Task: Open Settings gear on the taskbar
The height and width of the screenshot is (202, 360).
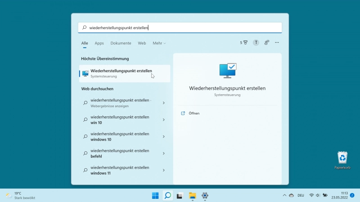Action: [205, 196]
